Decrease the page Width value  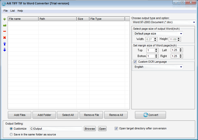[x=155, y=40]
